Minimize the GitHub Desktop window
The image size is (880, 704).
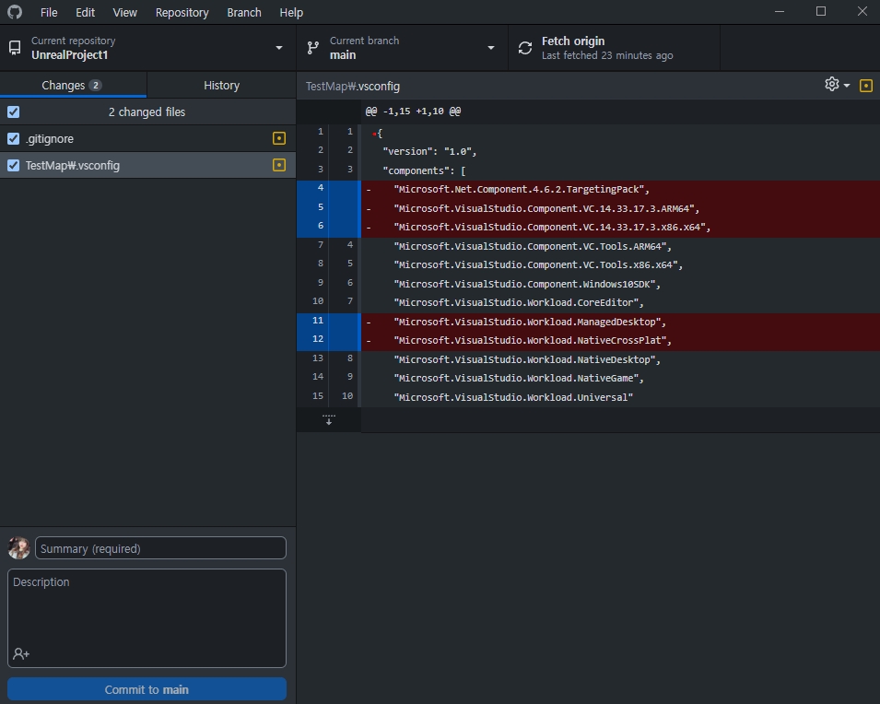pos(780,11)
